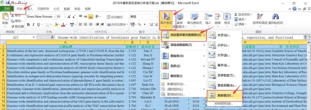Select the Cell Styles (单元格样式) icon
This screenshot has width=311, height=110.
pos(194,17)
